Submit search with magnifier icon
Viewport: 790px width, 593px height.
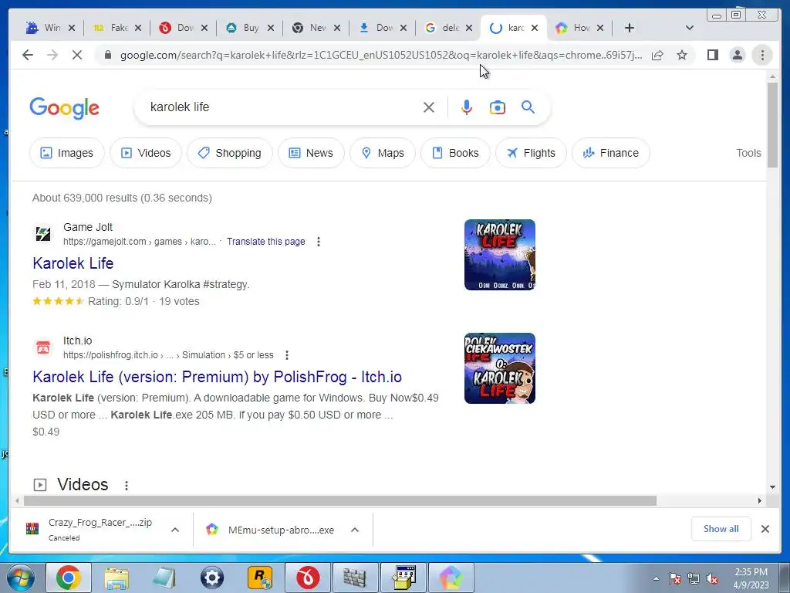click(x=528, y=107)
